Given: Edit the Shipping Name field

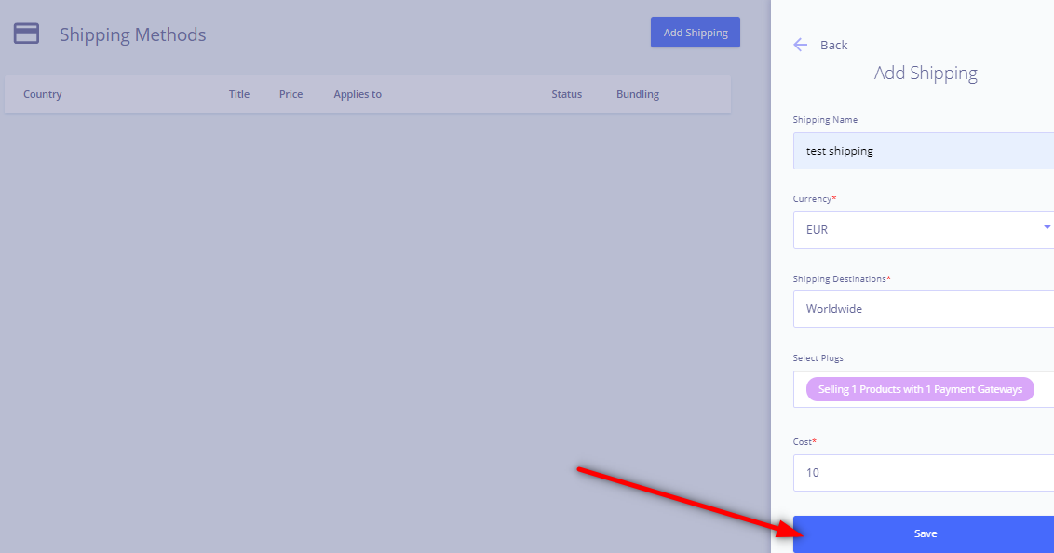Looking at the screenshot, I should (924, 151).
